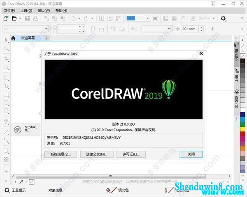Expand the Open file dropdown arrow

[20, 18]
